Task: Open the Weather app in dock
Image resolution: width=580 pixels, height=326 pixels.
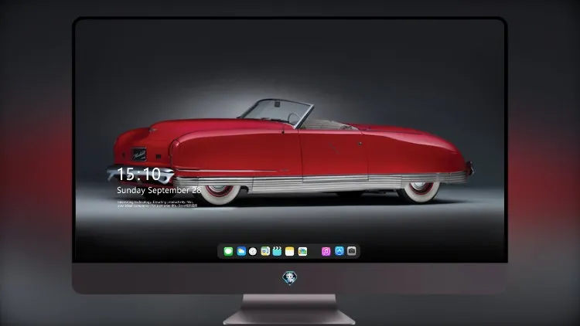Action: click(x=241, y=251)
